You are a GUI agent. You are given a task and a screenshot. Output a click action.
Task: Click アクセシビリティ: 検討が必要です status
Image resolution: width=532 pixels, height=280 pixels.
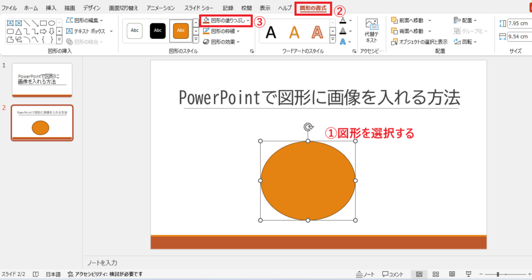105,274
